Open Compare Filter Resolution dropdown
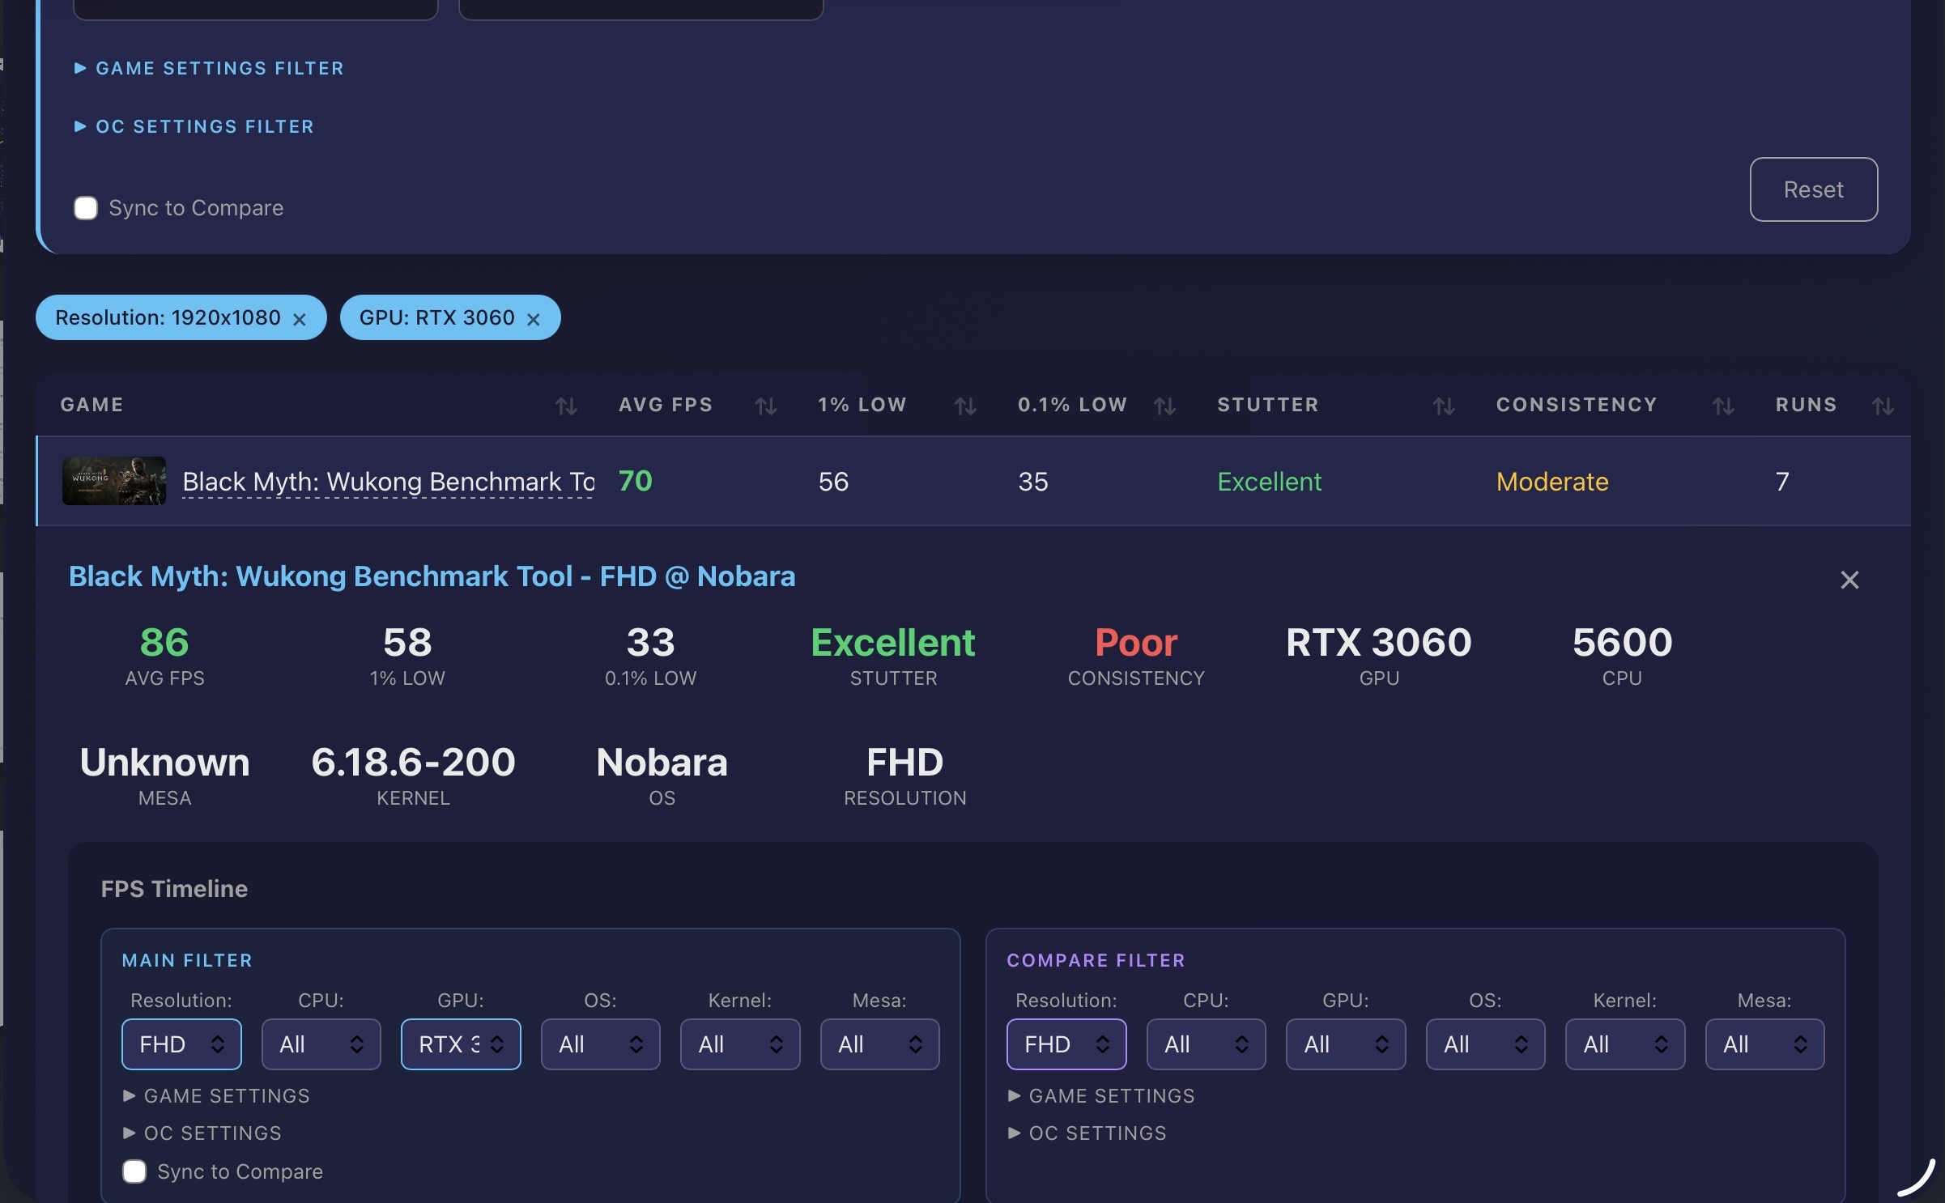 point(1066,1044)
